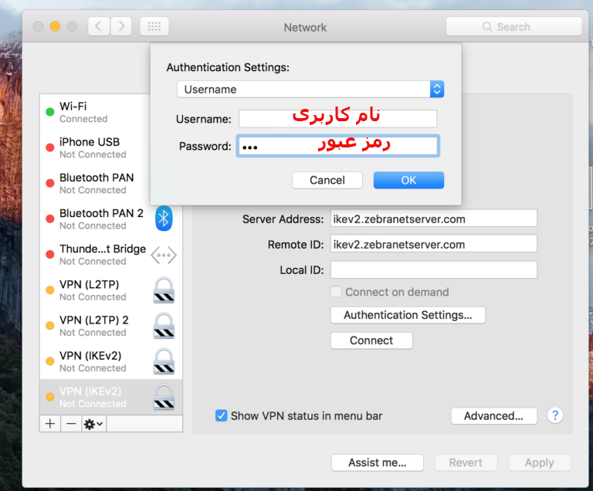The width and height of the screenshot is (593, 491).
Task: Add a network service with plus button
Action: pos(50,424)
